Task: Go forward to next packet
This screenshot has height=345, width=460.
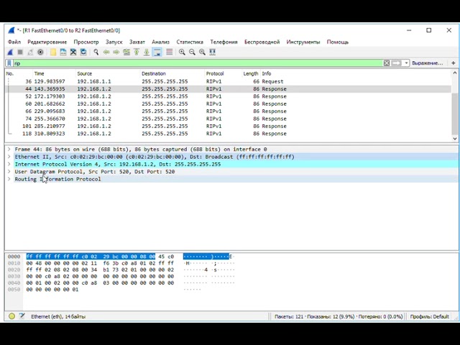Action: pyautogui.click(x=116, y=52)
